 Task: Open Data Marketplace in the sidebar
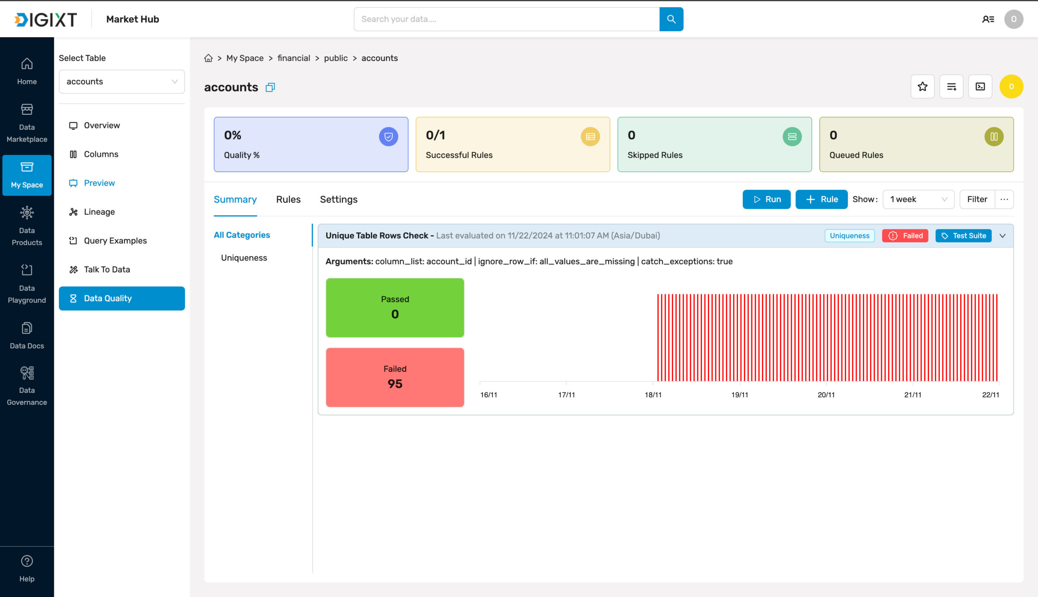coord(27,123)
